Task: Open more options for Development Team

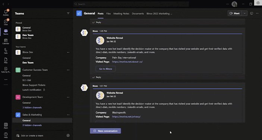Action: pyautogui.click(x=68, y=97)
